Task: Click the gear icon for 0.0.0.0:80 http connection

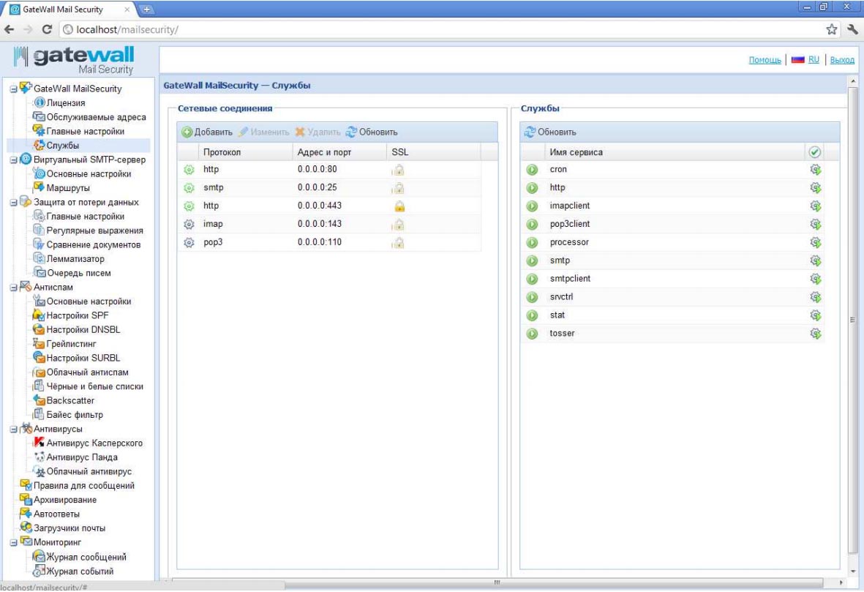Action: click(x=189, y=170)
